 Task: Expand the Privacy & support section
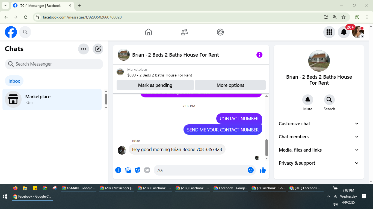tap(319, 163)
